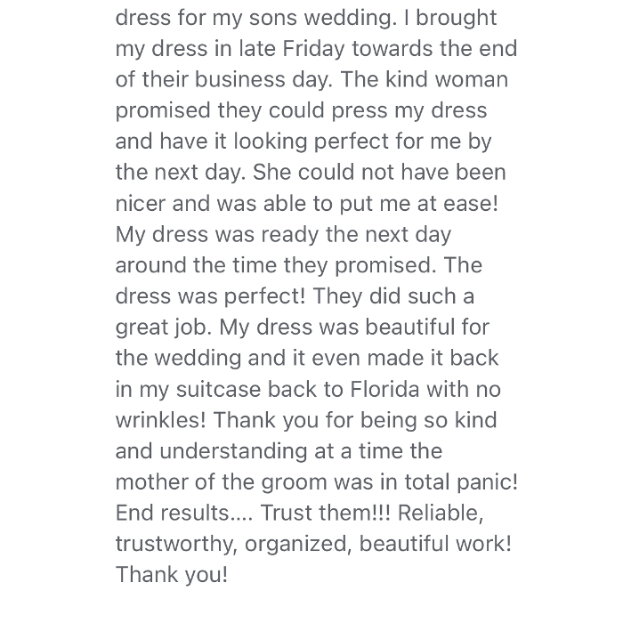
Task: Click the word "trustworthy,"
Action: tap(176, 544)
